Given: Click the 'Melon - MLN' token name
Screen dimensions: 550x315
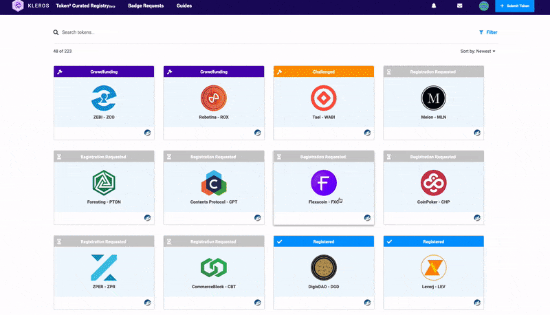Looking at the screenshot, I should 434,117.
